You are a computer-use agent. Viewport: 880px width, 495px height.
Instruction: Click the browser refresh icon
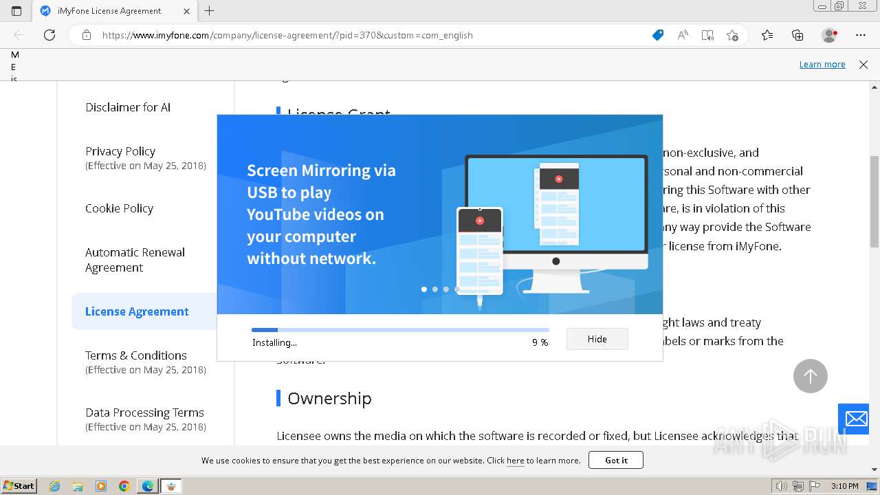pyautogui.click(x=49, y=35)
